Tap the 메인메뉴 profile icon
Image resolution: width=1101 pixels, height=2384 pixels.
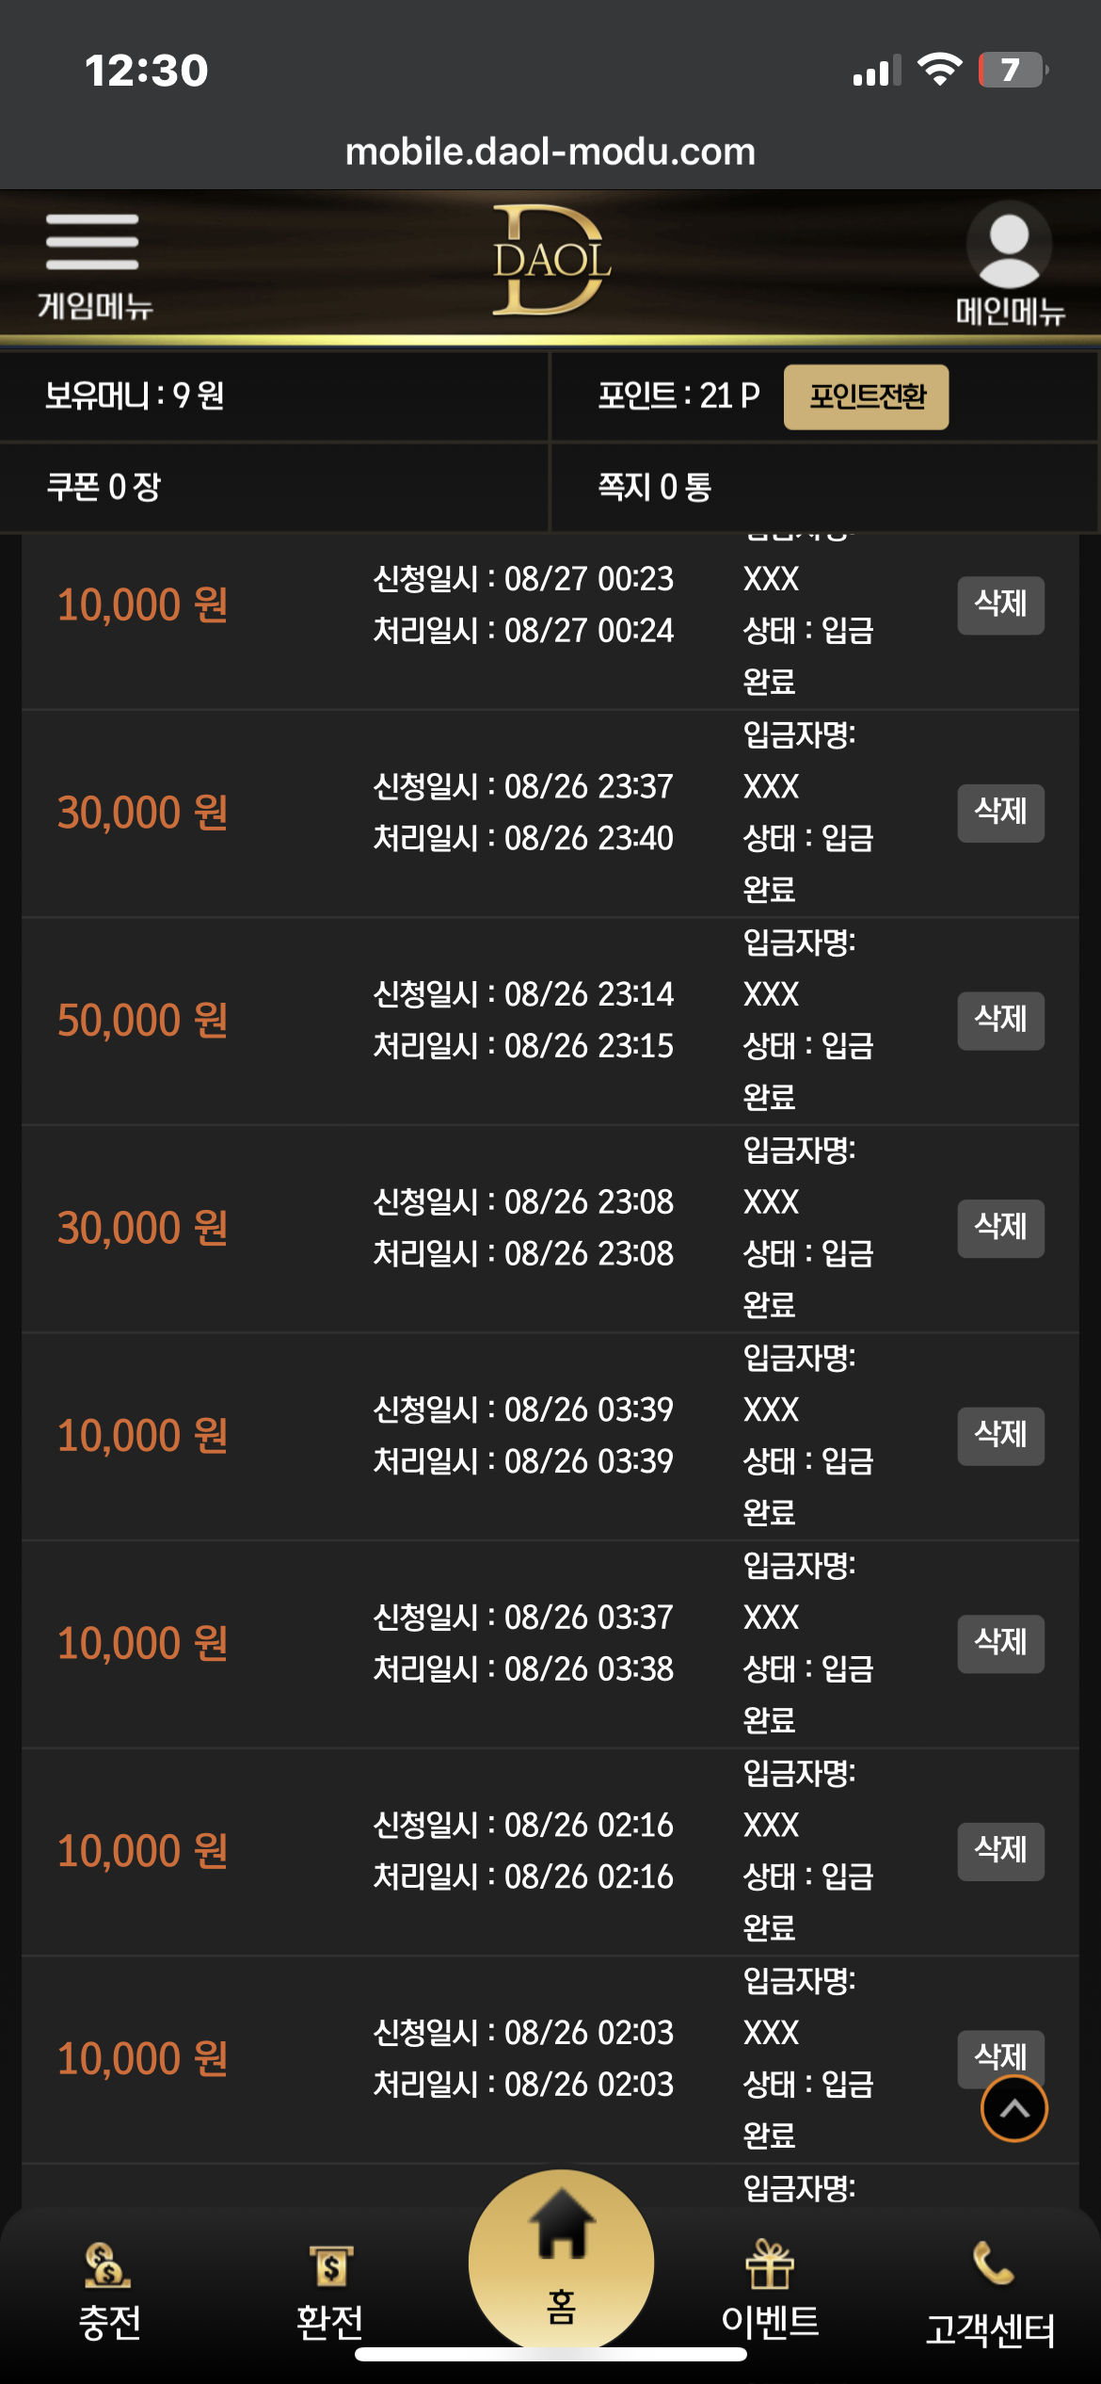1010,264
